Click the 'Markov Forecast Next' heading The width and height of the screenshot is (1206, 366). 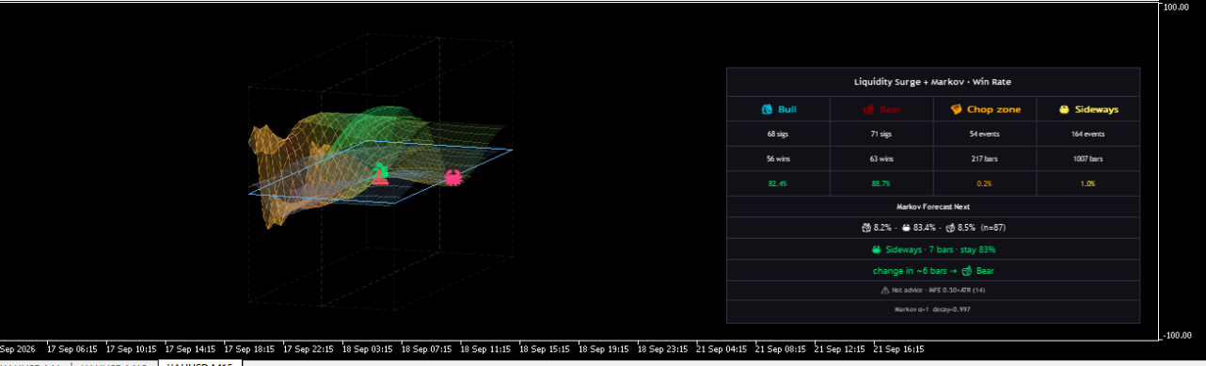tap(932, 206)
